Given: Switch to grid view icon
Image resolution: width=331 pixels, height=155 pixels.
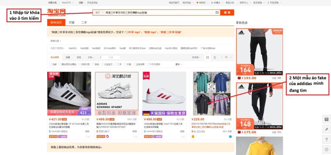Looking at the screenshot, I should point(207,57).
